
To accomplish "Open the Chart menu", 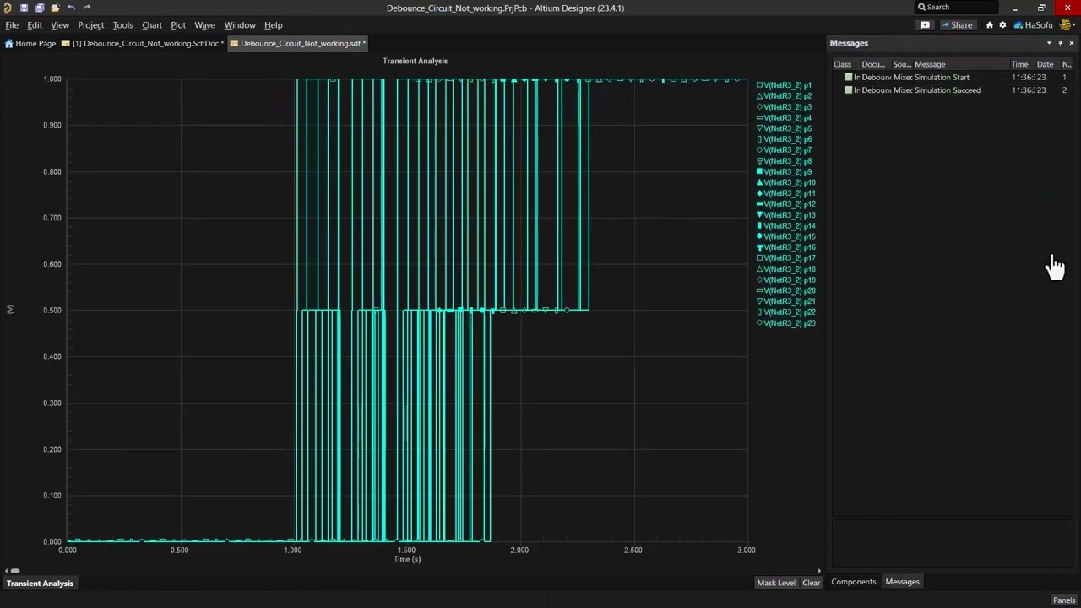I will pos(152,25).
